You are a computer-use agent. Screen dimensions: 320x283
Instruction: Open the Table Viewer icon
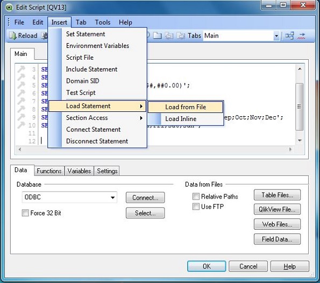click(x=289, y=36)
